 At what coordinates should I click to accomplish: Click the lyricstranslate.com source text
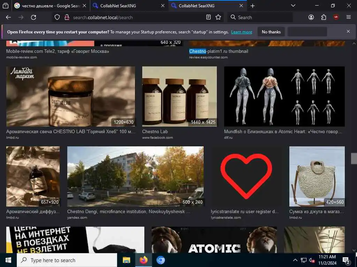(226, 218)
